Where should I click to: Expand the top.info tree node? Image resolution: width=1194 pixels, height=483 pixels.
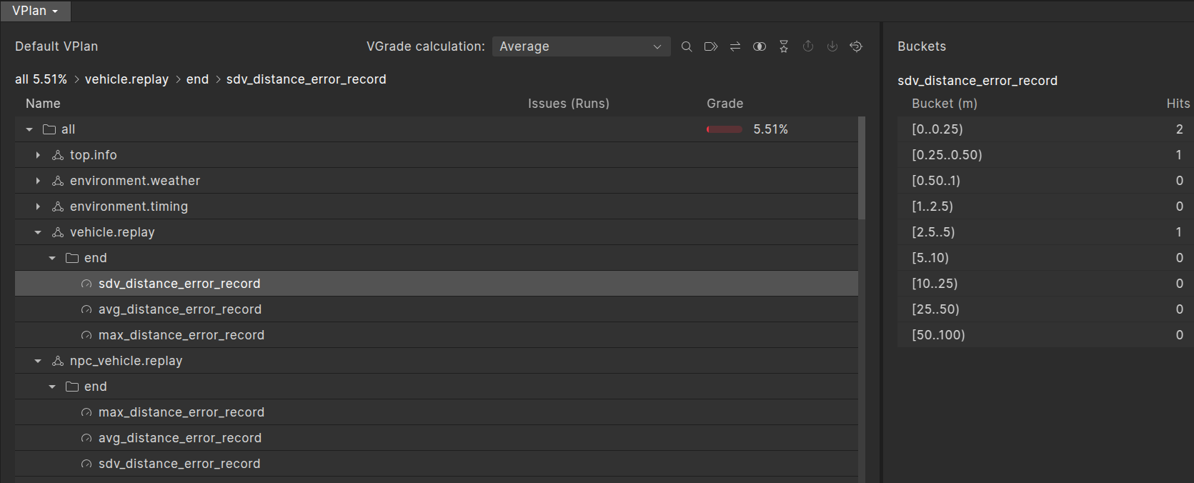pos(38,155)
